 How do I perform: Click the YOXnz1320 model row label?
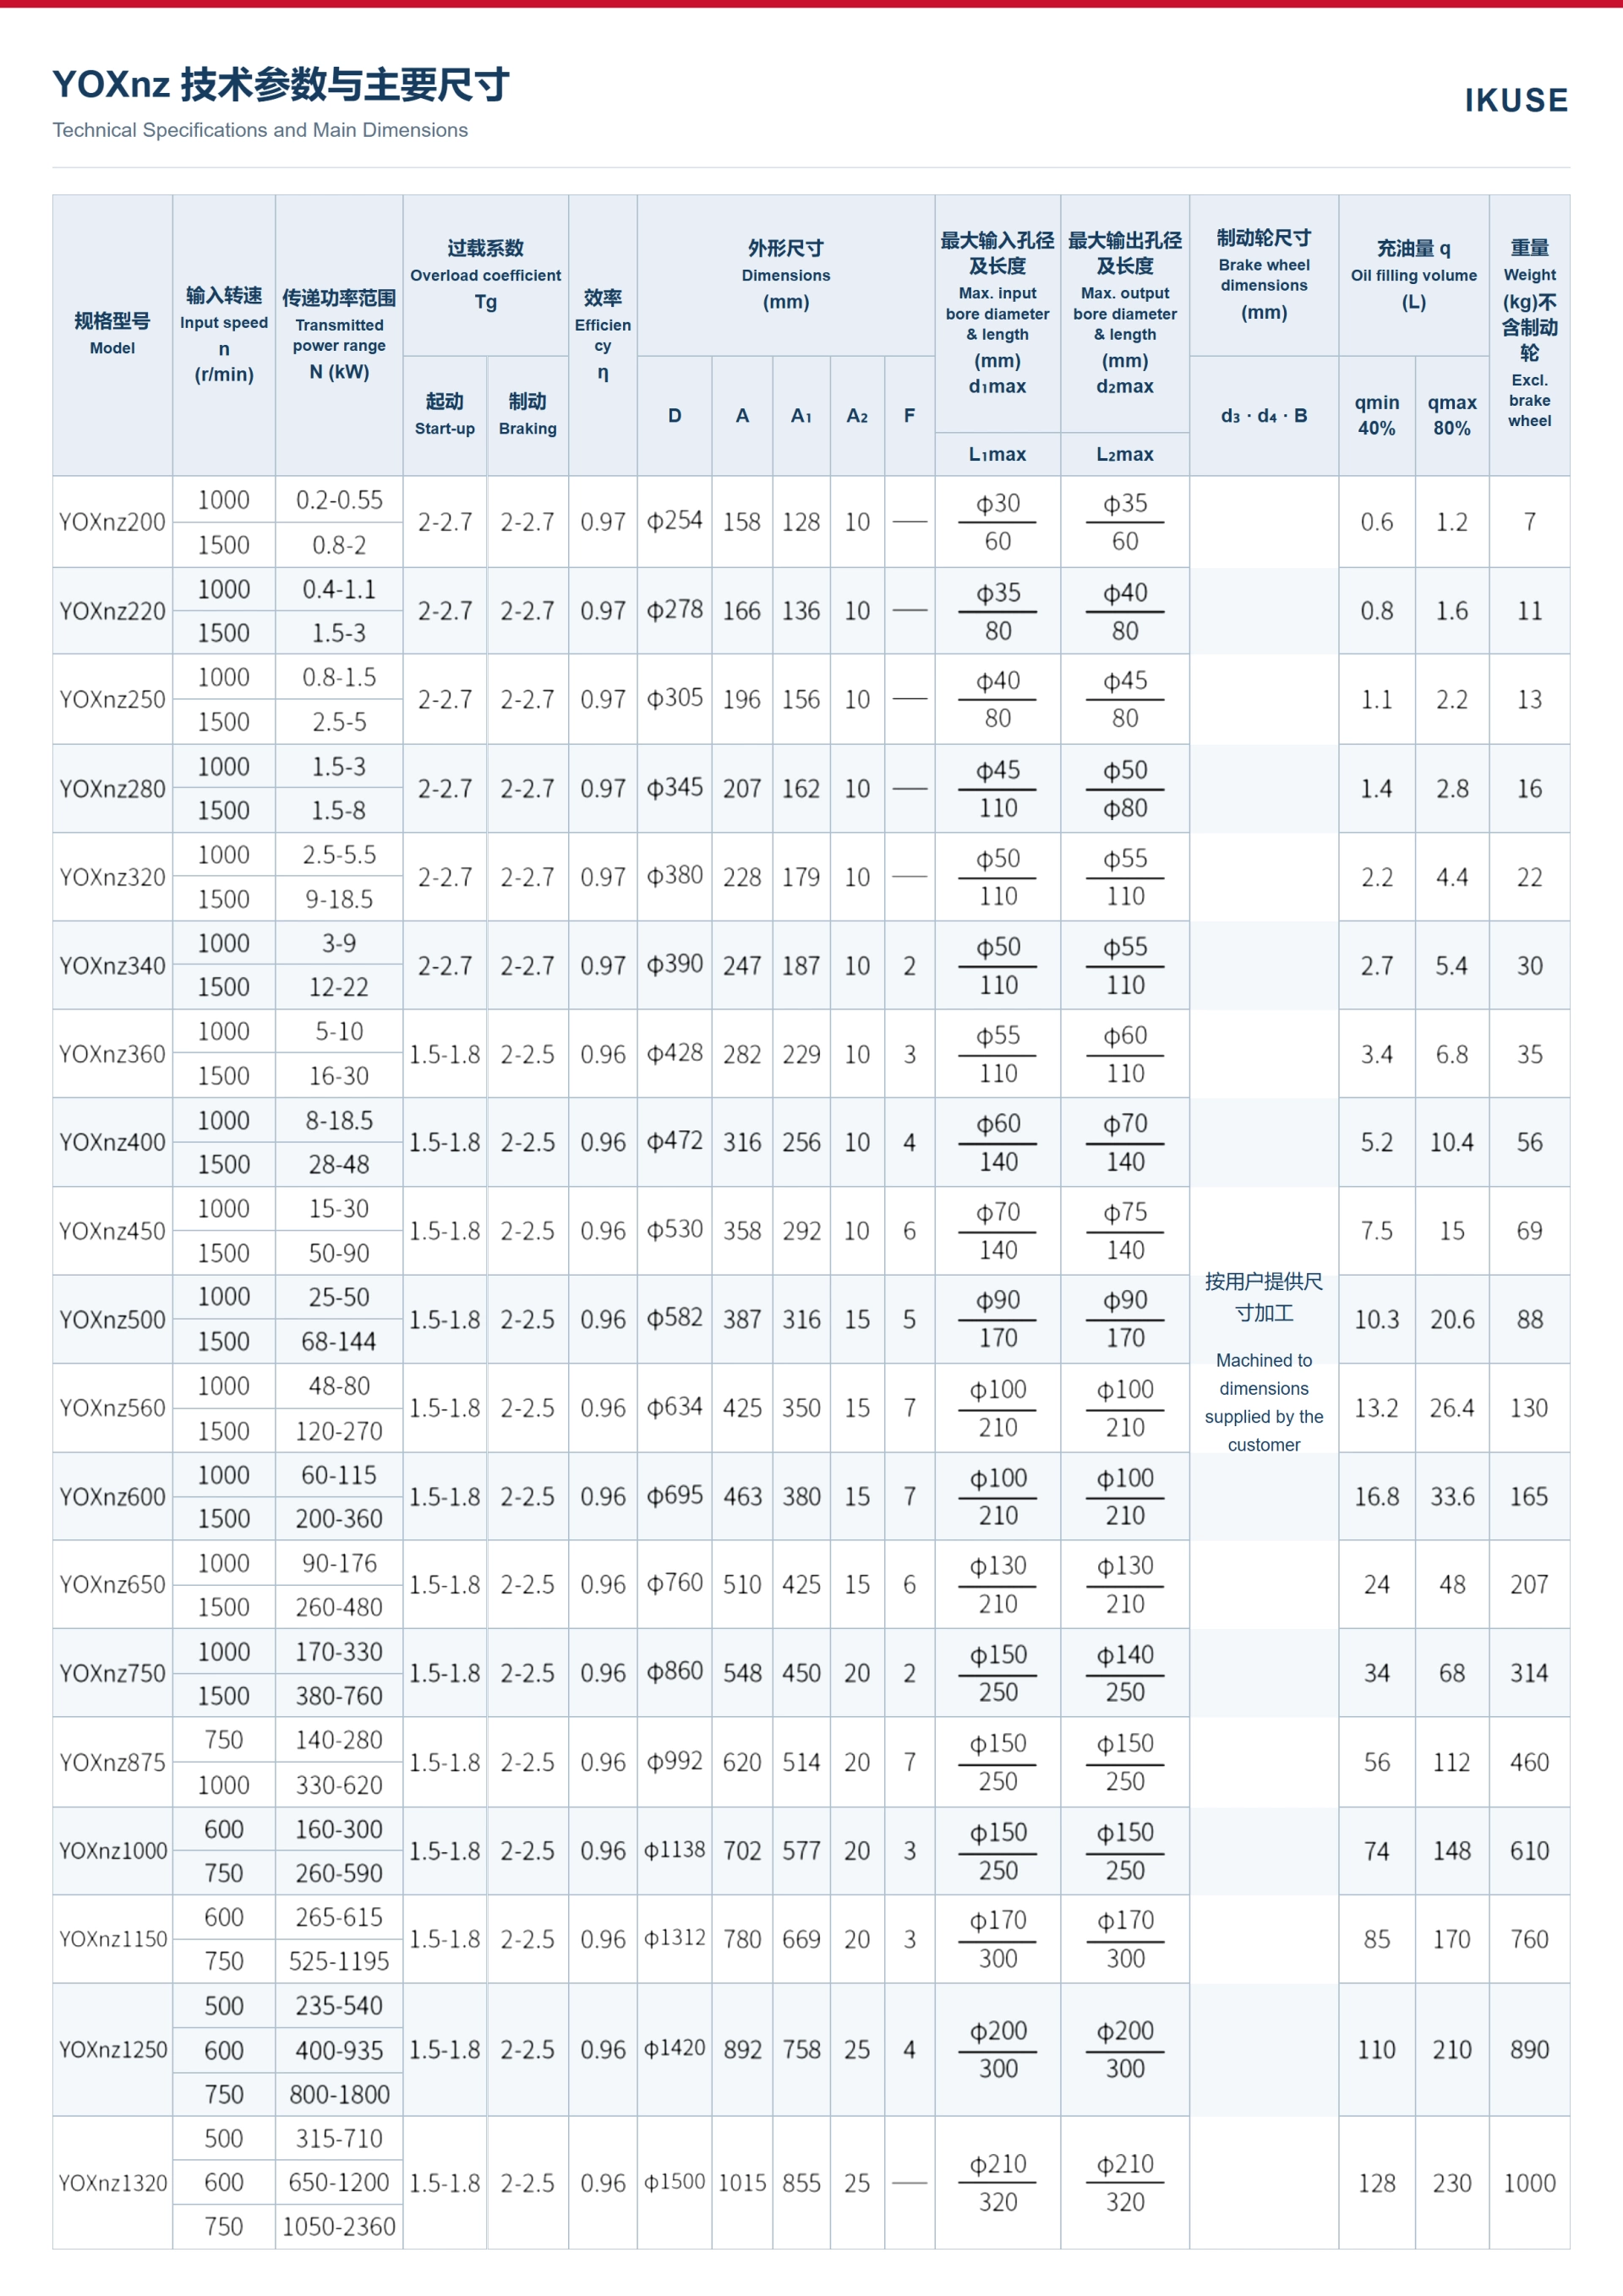pos(113,2183)
